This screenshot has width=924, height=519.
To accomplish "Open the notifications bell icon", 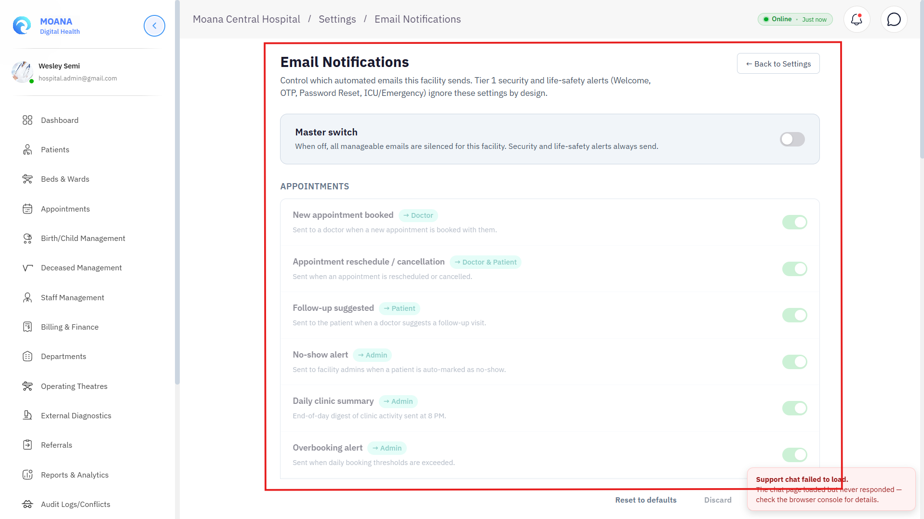I will tap(857, 19).
